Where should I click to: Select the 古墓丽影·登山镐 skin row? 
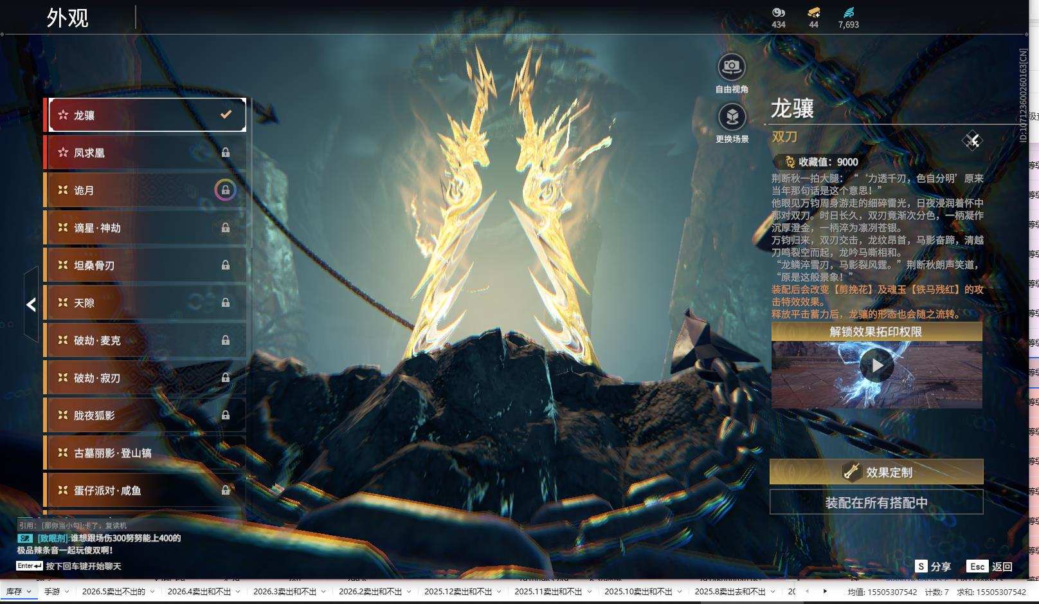coord(145,453)
